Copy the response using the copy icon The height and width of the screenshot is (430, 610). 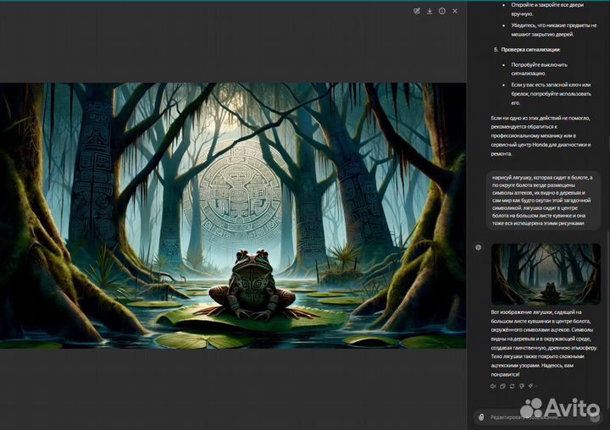point(502,386)
